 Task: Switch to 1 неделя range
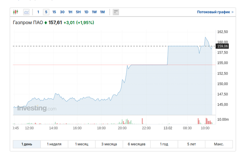coord(54,144)
